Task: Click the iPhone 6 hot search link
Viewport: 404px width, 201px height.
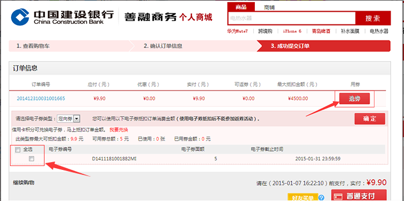Action: pos(292,31)
